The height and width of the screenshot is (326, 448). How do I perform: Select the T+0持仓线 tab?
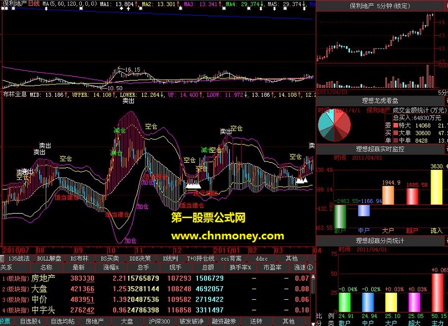tap(201, 258)
